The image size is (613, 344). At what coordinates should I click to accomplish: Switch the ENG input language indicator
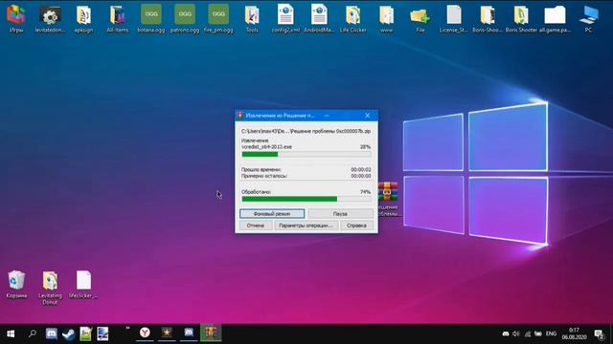(x=551, y=333)
